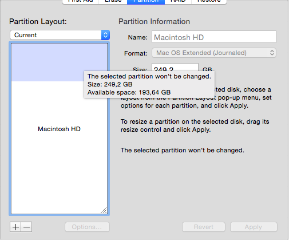The height and width of the screenshot is (240, 289).
Task: Click the Partition Layout label
Action: [x=38, y=21]
